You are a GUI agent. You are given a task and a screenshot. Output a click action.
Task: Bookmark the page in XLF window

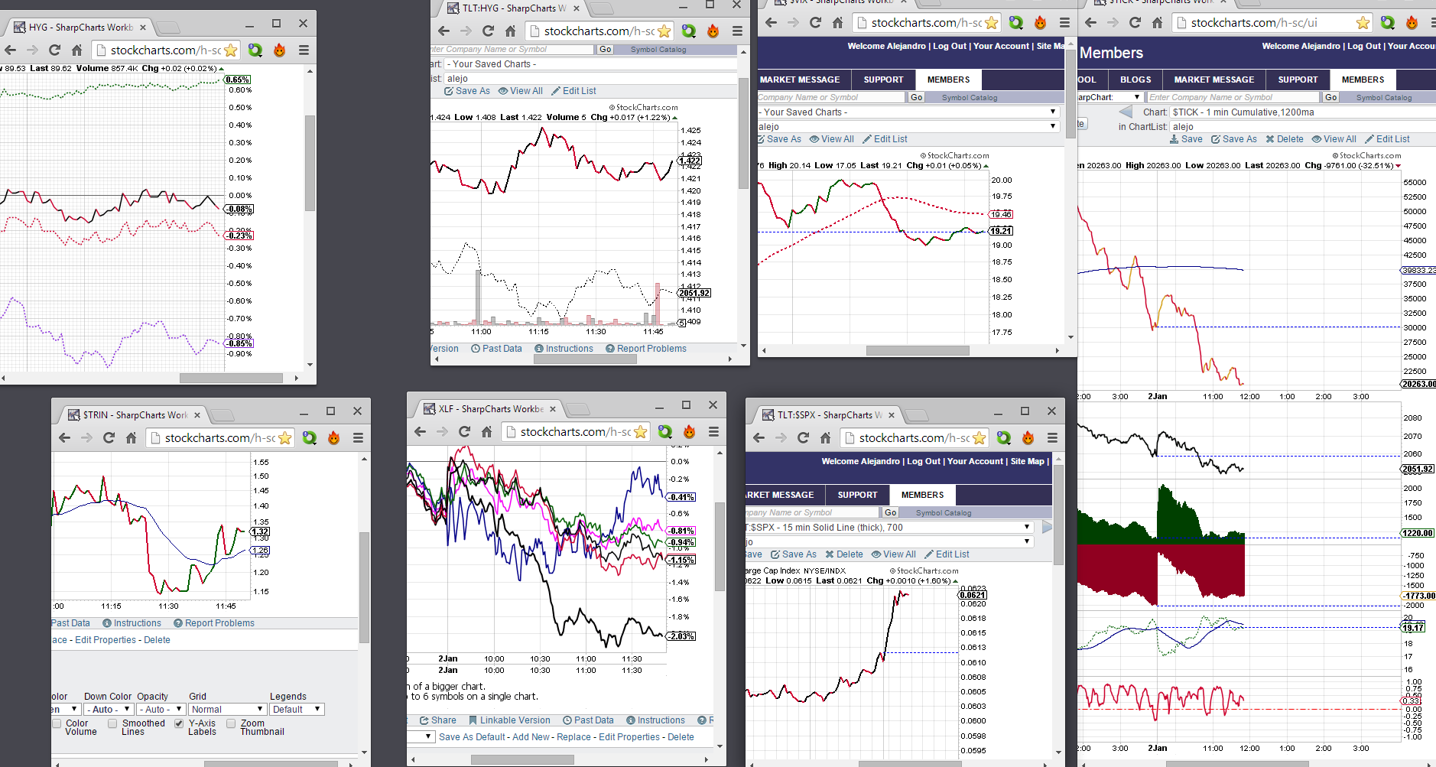tap(640, 432)
